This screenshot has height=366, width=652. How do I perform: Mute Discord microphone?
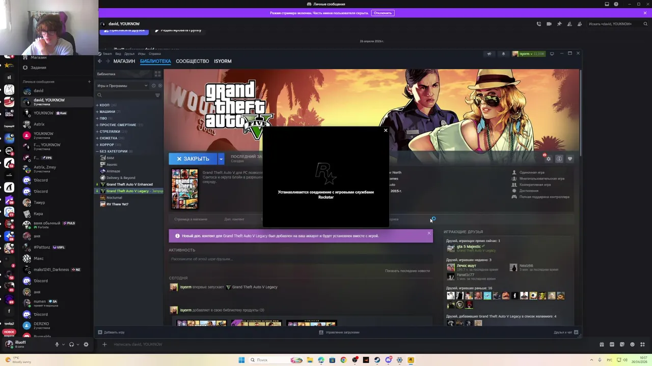tap(57, 344)
